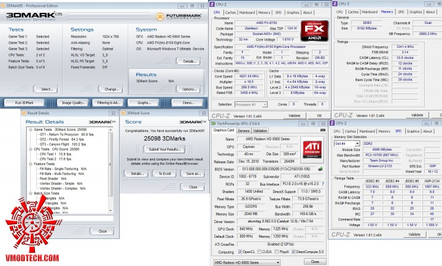Click the CPU-Z title icon on Memory window
This screenshot has width=442, height=266.
(x=335, y=4)
